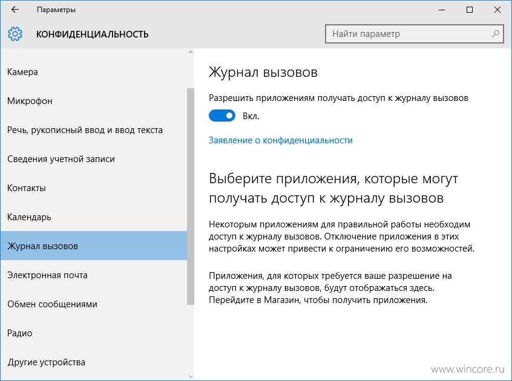Click the back arrow icon
Screen dimensions: 512x381
[15, 10]
